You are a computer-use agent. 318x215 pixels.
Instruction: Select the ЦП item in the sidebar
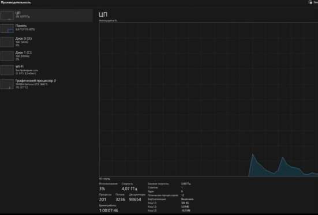click(46, 15)
